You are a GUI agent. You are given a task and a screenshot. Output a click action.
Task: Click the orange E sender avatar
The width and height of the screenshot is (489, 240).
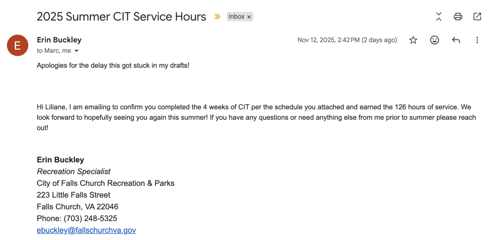18,45
